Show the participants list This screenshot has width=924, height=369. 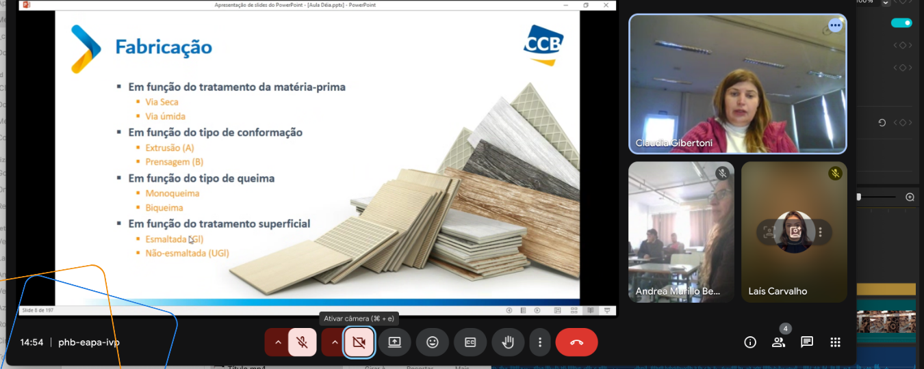[778, 342]
